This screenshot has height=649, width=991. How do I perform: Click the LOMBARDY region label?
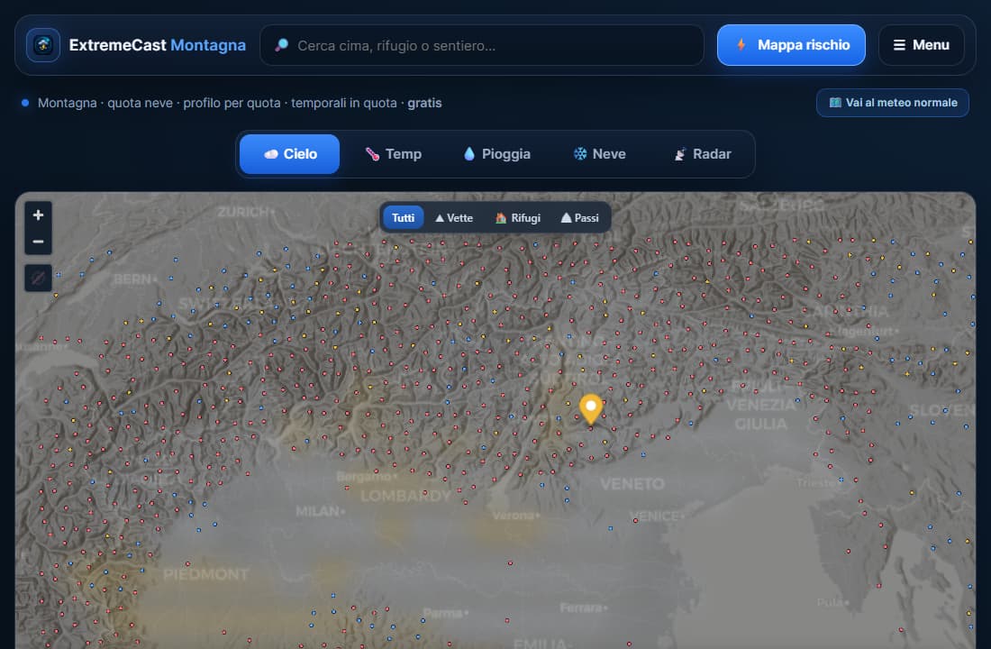pyautogui.click(x=405, y=495)
